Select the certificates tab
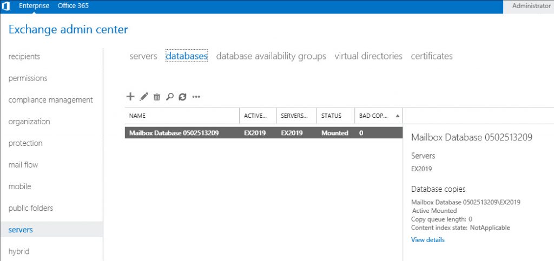This screenshot has height=261, width=554. pyautogui.click(x=432, y=56)
